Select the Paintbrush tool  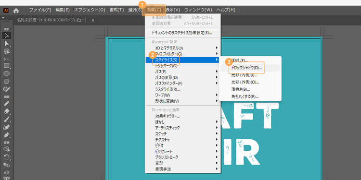(7, 119)
